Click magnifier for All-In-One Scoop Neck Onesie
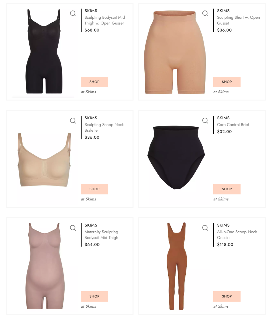The width and height of the screenshot is (267, 315). [x=205, y=228]
